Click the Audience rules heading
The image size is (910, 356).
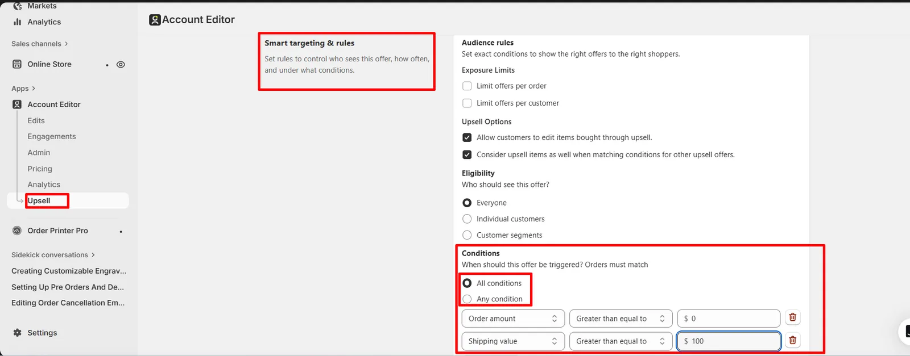click(x=487, y=43)
